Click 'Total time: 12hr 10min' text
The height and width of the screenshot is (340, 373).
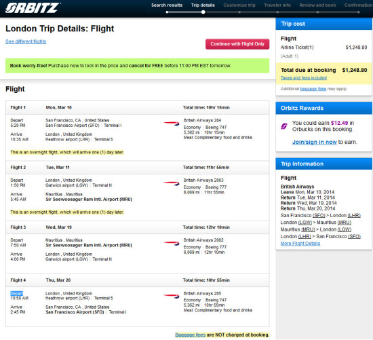206,227
